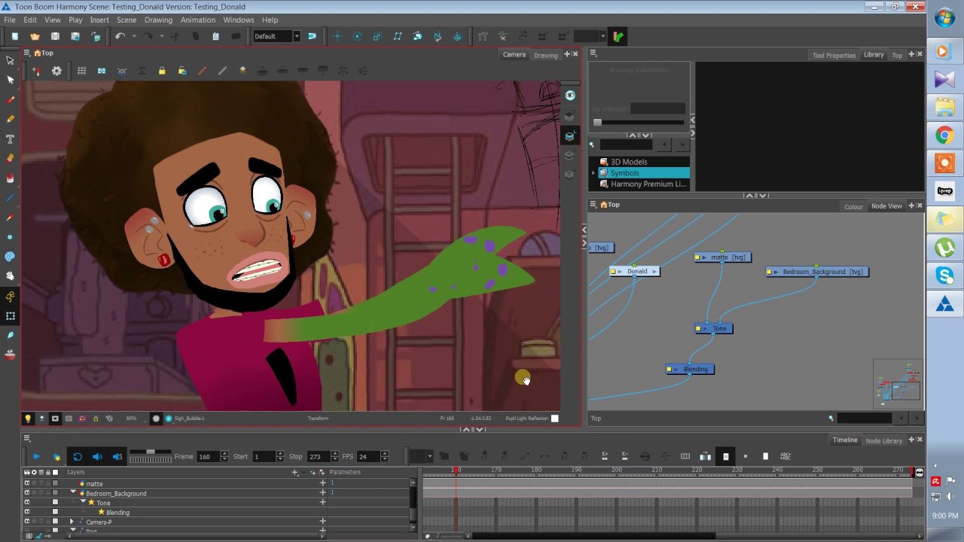Click the Undo arrow icon
The width and height of the screenshot is (964, 542).
[x=120, y=36]
